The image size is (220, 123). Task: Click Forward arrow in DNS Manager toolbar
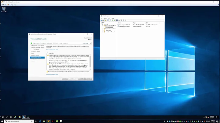(103, 20)
